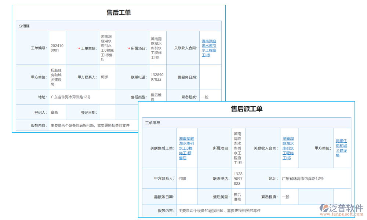This screenshot has height=220, width=367.
Task: Select the 紧急程度 value 一般 in 售后工单
Action: 206,96
